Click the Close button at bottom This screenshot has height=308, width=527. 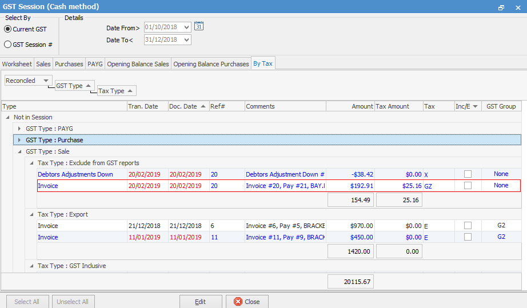tap(246, 302)
